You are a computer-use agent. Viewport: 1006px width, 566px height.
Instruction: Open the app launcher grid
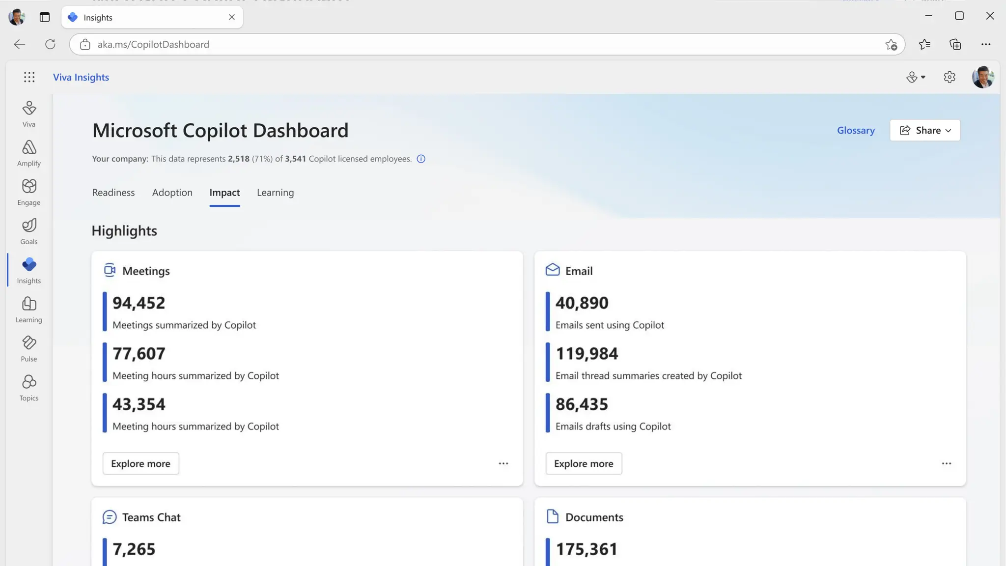(x=29, y=77)
